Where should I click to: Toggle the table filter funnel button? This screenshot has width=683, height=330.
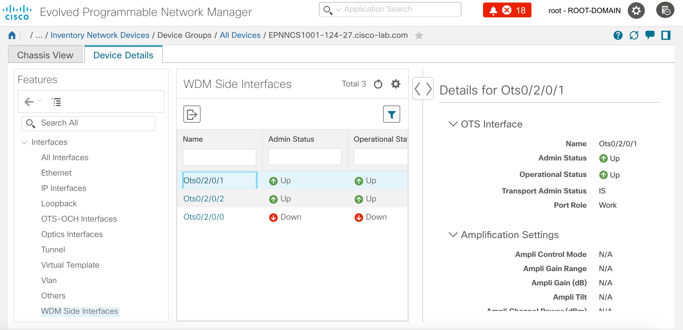point(391,114)
